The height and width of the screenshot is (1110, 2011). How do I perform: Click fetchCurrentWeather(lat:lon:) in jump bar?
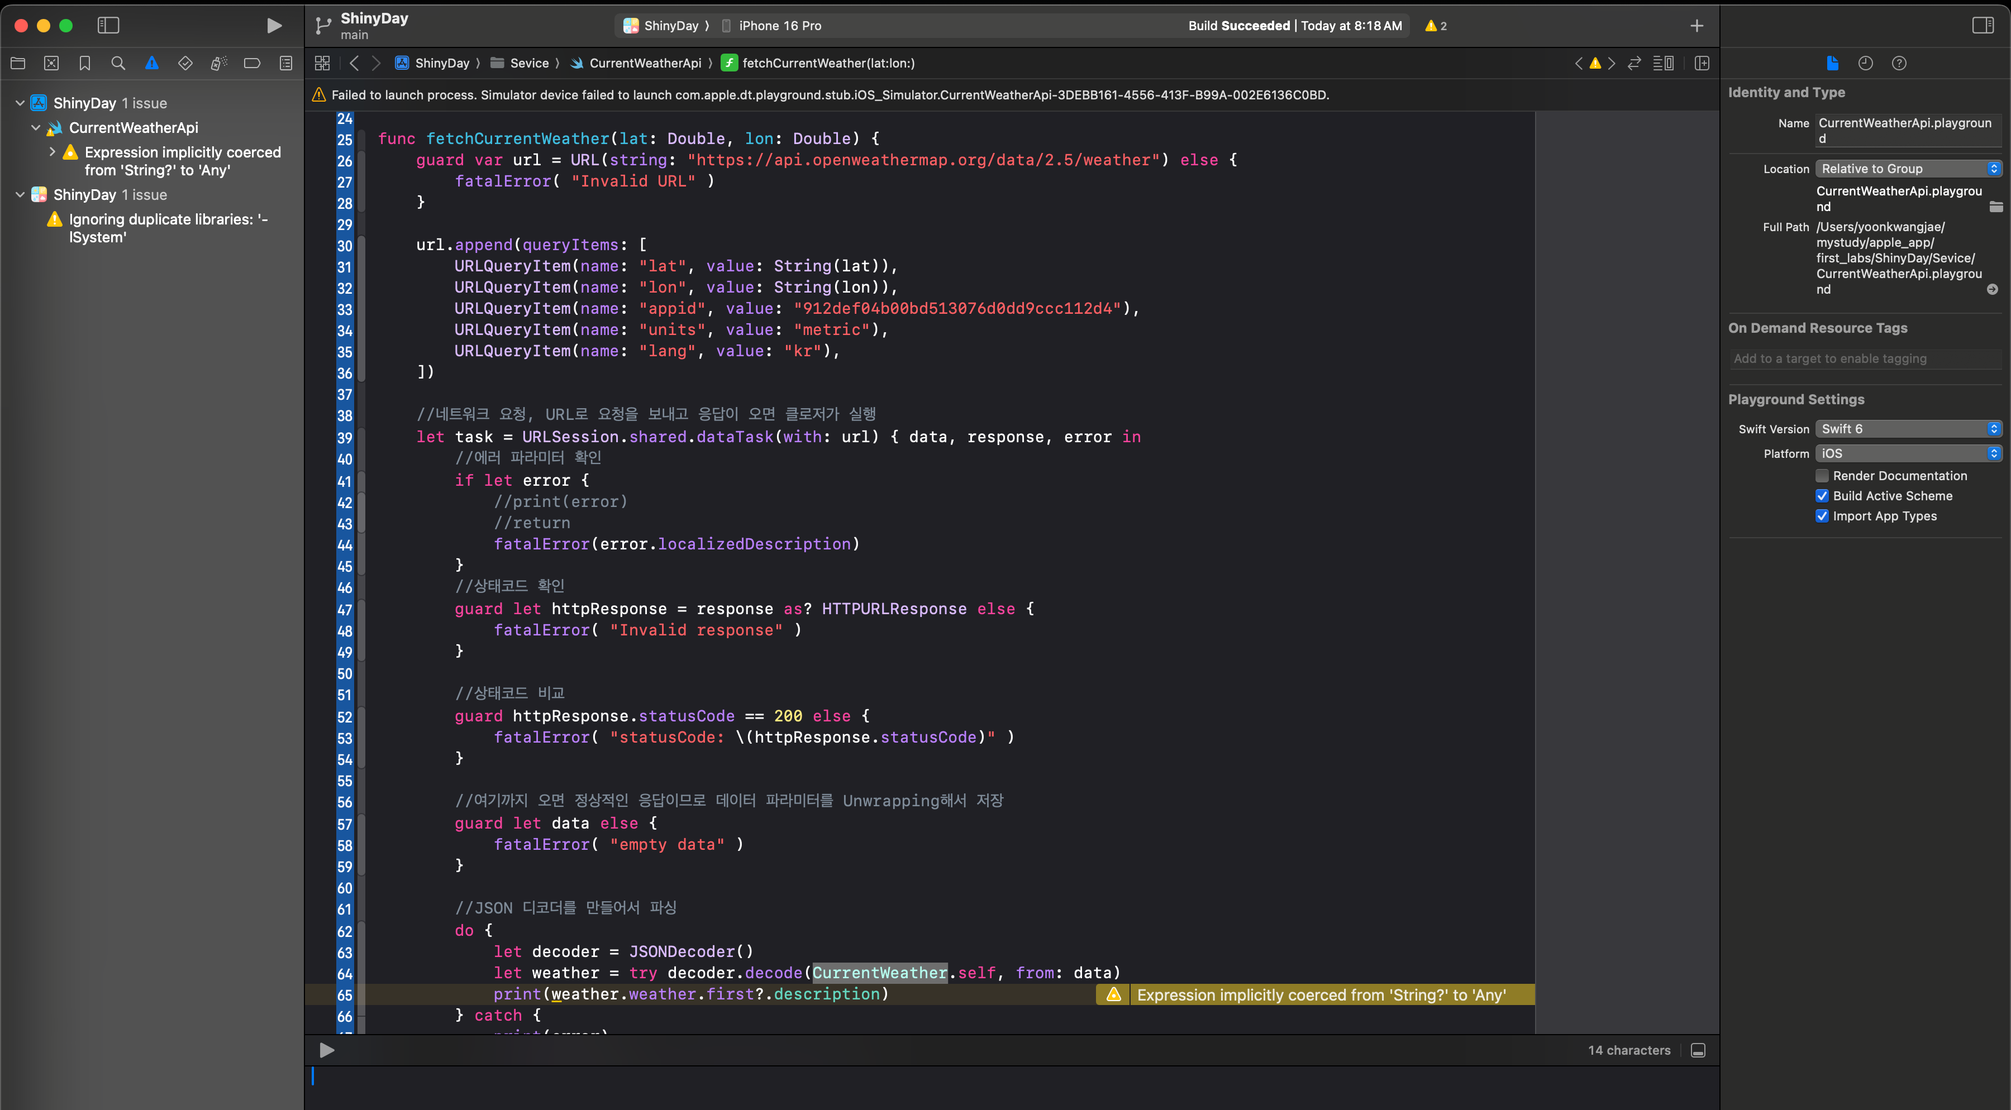(x=818, y=63)
